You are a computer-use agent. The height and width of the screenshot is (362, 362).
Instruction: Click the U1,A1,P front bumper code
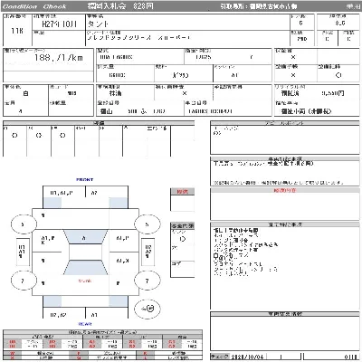[62, 193]
